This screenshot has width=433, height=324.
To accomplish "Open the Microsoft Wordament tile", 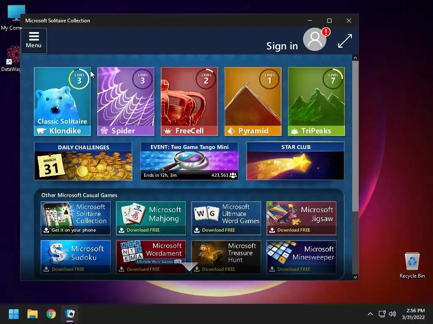I will (151, 257).
